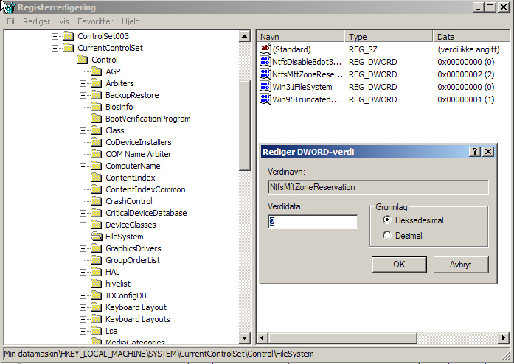
Task: Click the CoDeviceInstallers folder icon
Action: pos(97,142)
